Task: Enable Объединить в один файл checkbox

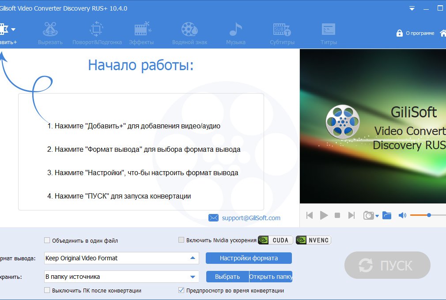Action: click(x=47, y=240)
